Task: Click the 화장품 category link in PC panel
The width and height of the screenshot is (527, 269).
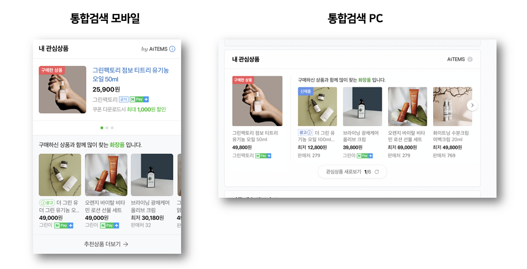Action: [364, 80]
